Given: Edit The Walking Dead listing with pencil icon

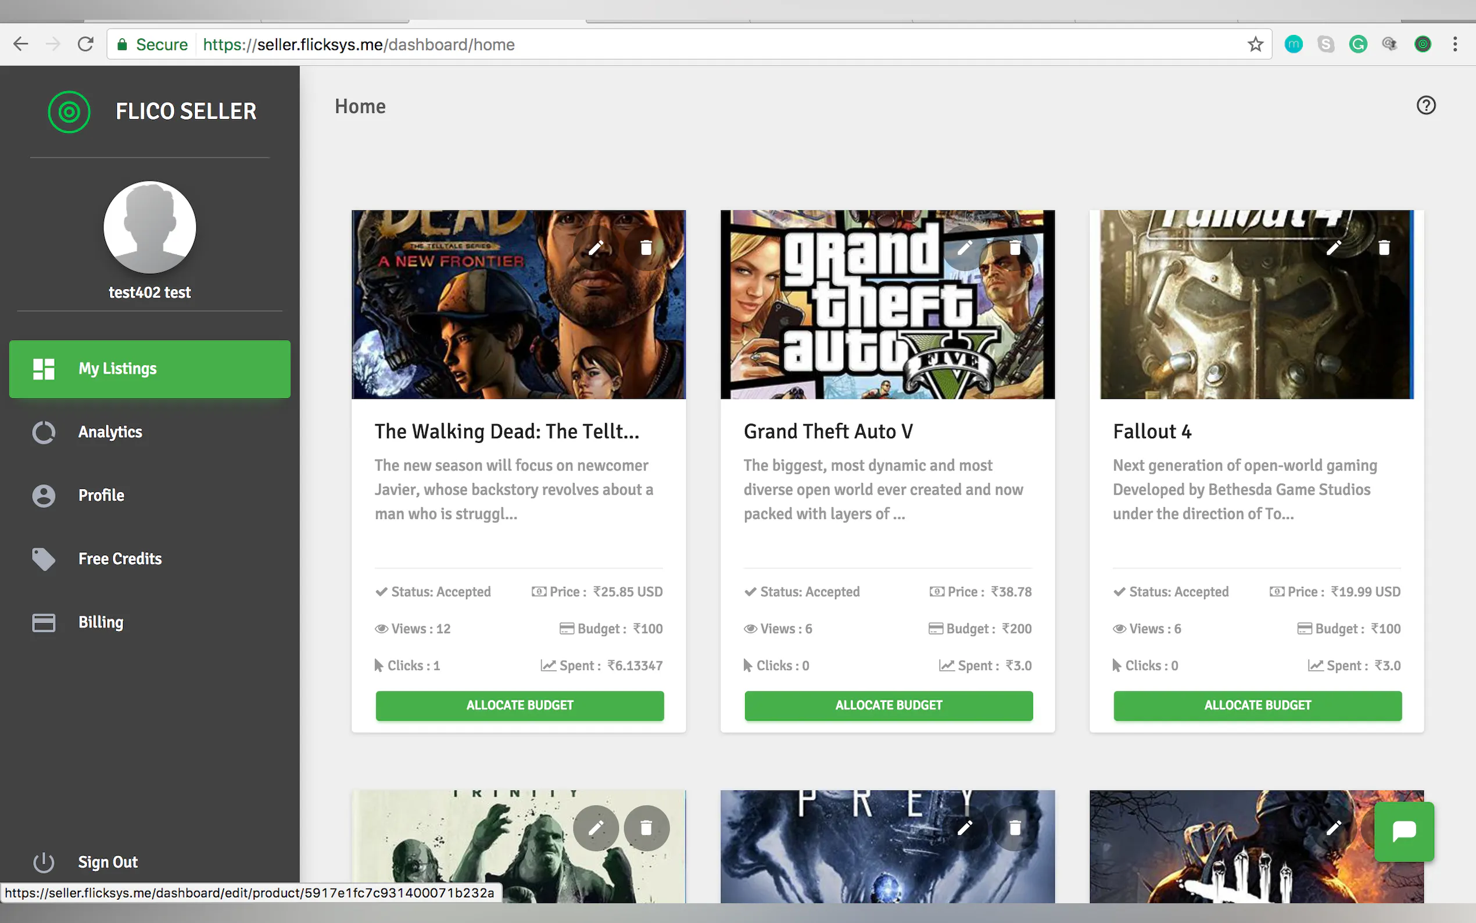Looking at the screenshot, I should [596, 247].
